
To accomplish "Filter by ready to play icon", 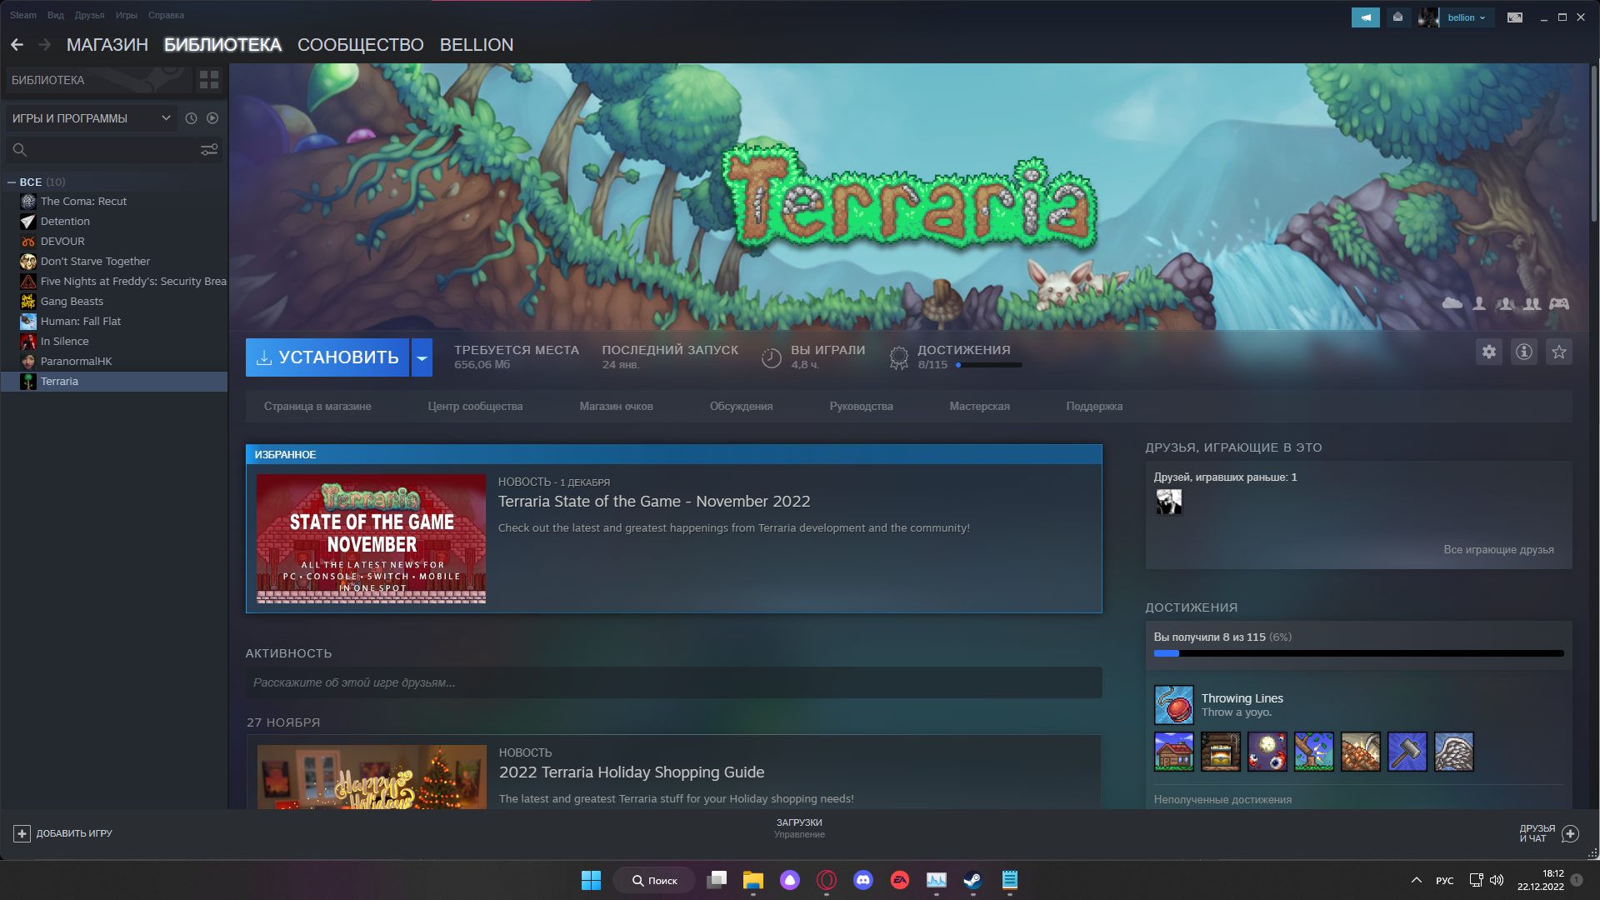I will pyautogui.click(x=212, y=118).
